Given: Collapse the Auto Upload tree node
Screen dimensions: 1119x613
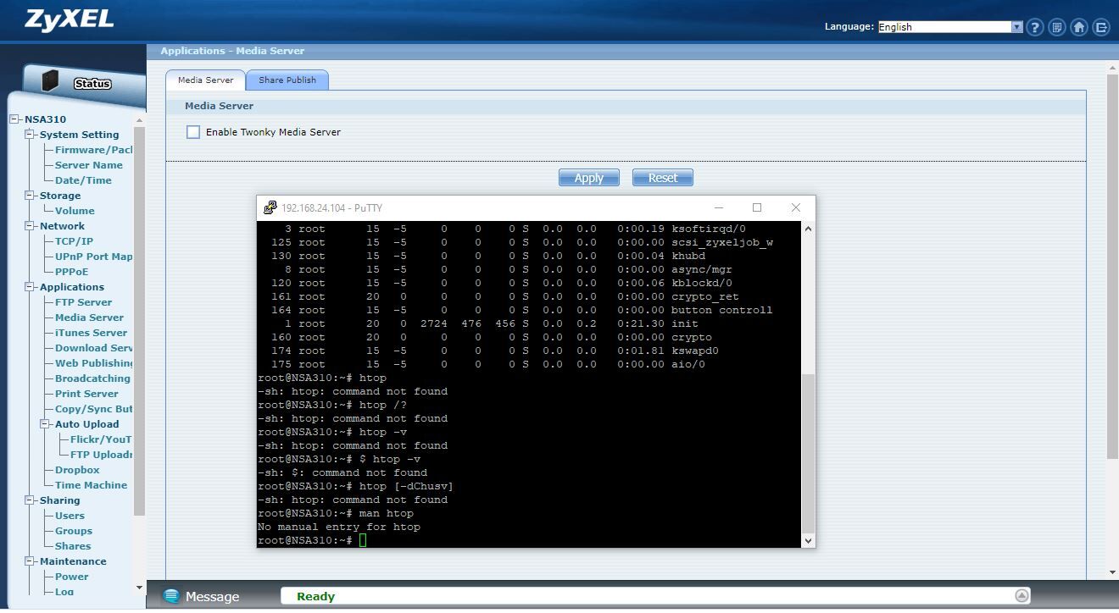Looking at the screenshot, I should point(46,424).
